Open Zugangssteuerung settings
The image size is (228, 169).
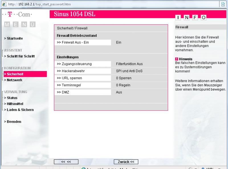[x=83, y=64]
